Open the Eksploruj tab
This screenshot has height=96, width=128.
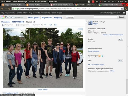(x=58, y=18)
